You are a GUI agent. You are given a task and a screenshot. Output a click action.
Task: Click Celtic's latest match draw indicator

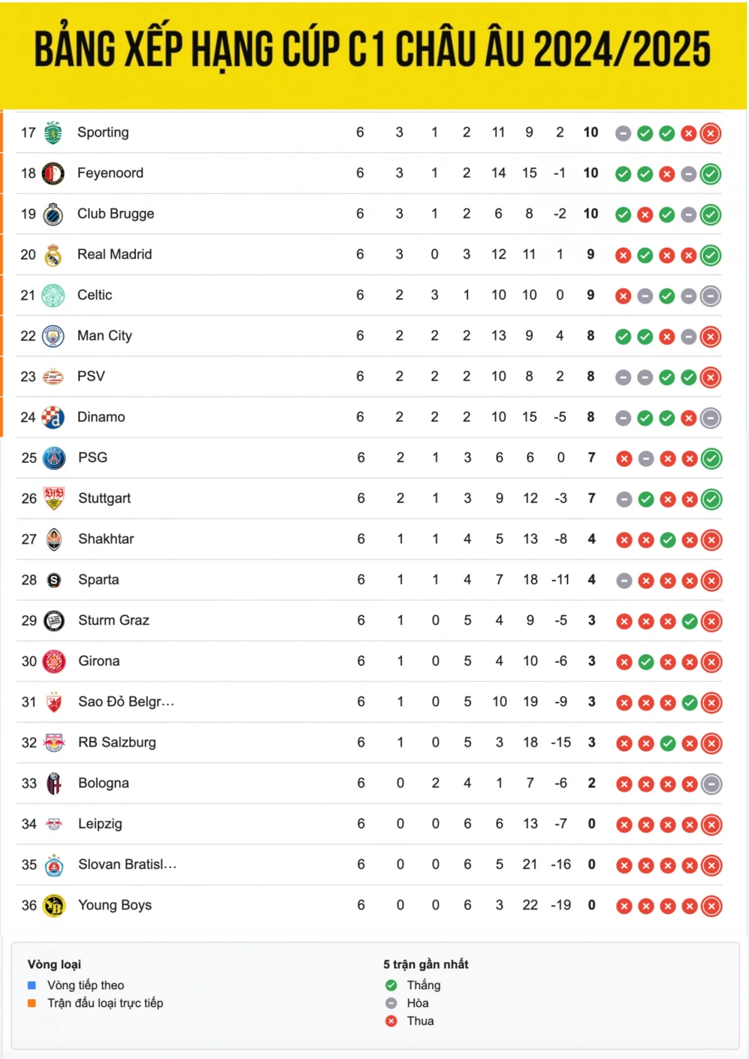710,296
